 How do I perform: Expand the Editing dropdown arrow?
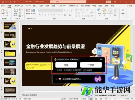point(123,15)
